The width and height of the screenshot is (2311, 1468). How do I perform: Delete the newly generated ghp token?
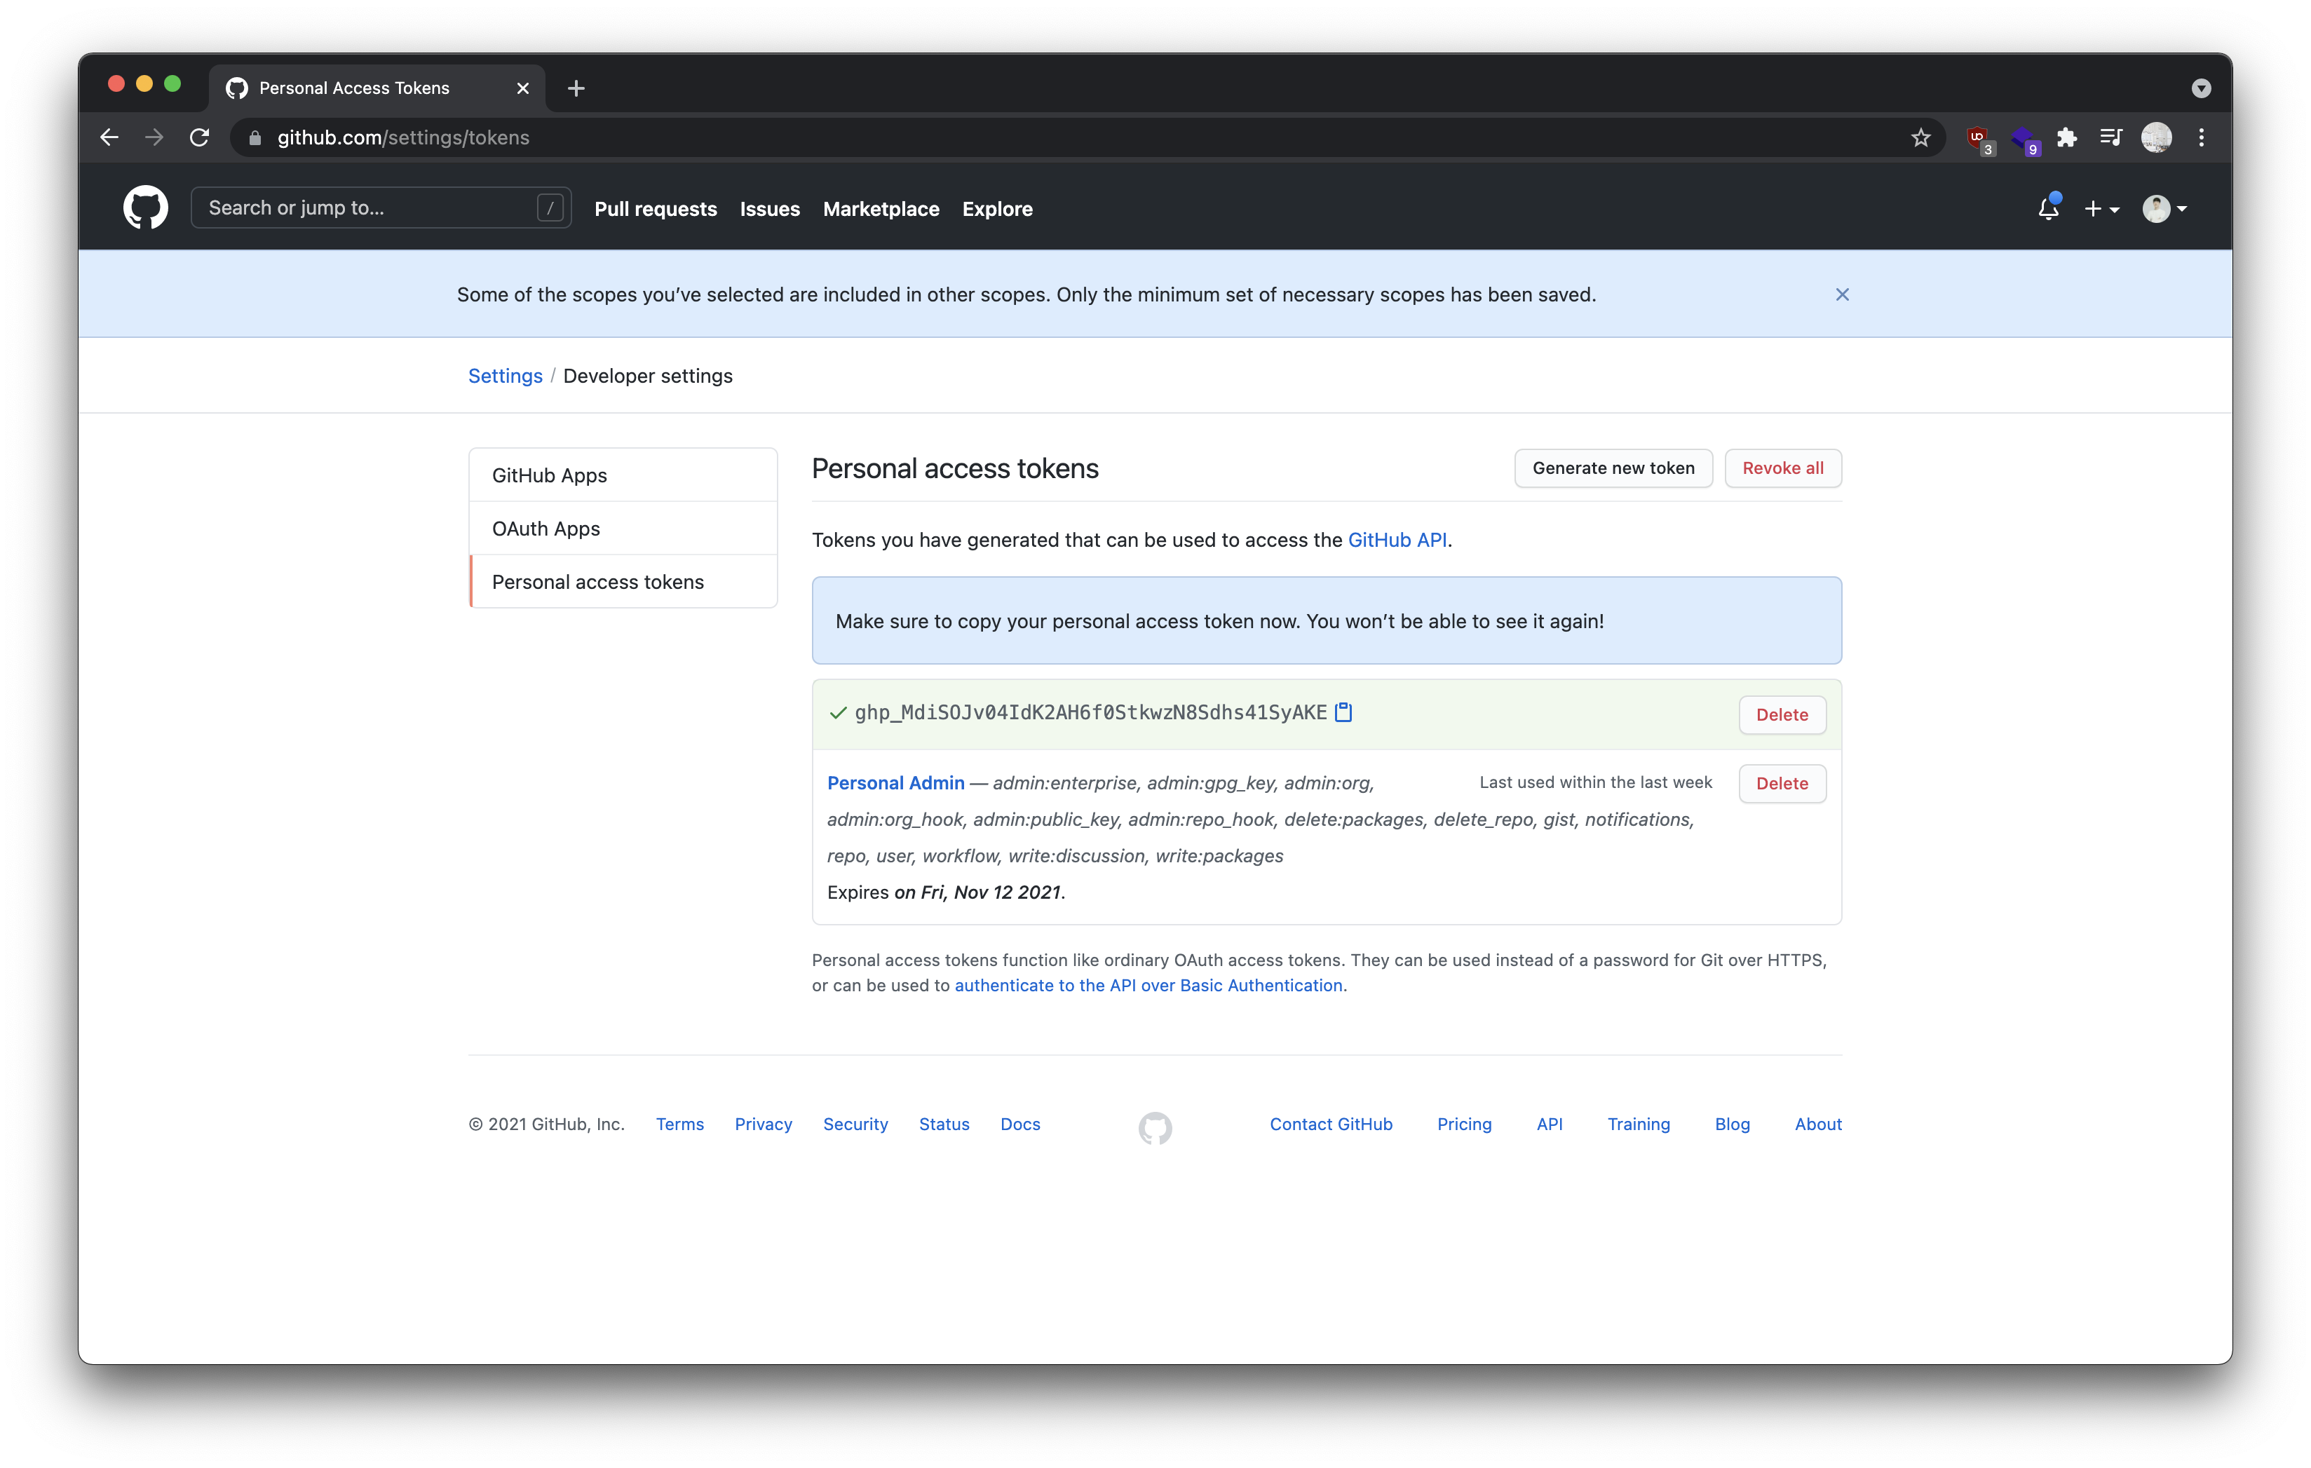(x=1781, y=715)
